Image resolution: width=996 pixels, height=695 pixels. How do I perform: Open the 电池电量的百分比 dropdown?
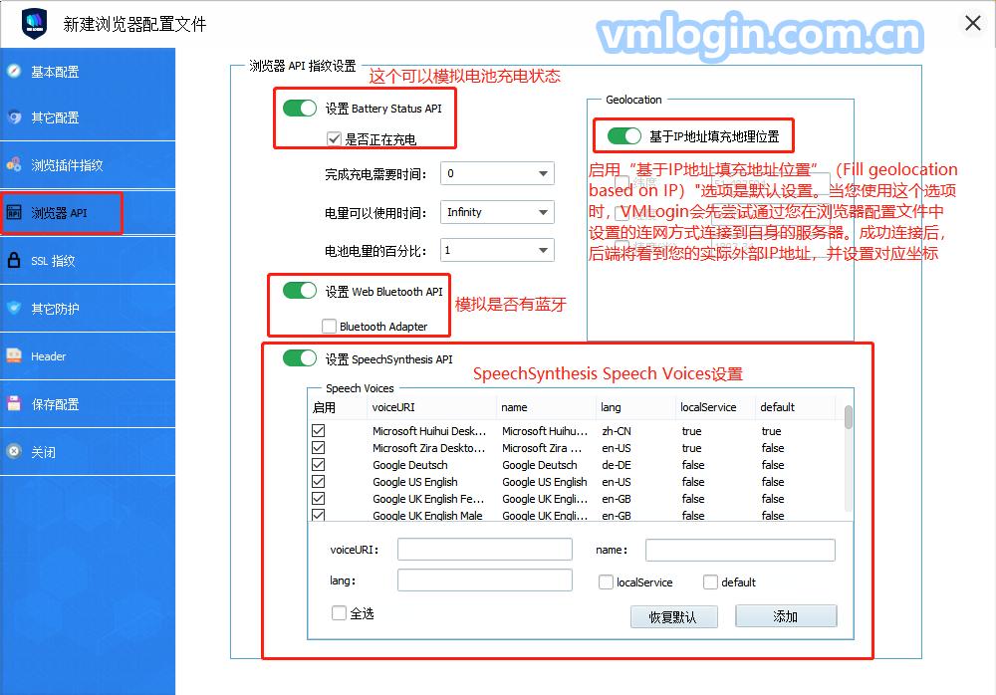(x=496, y=249)
